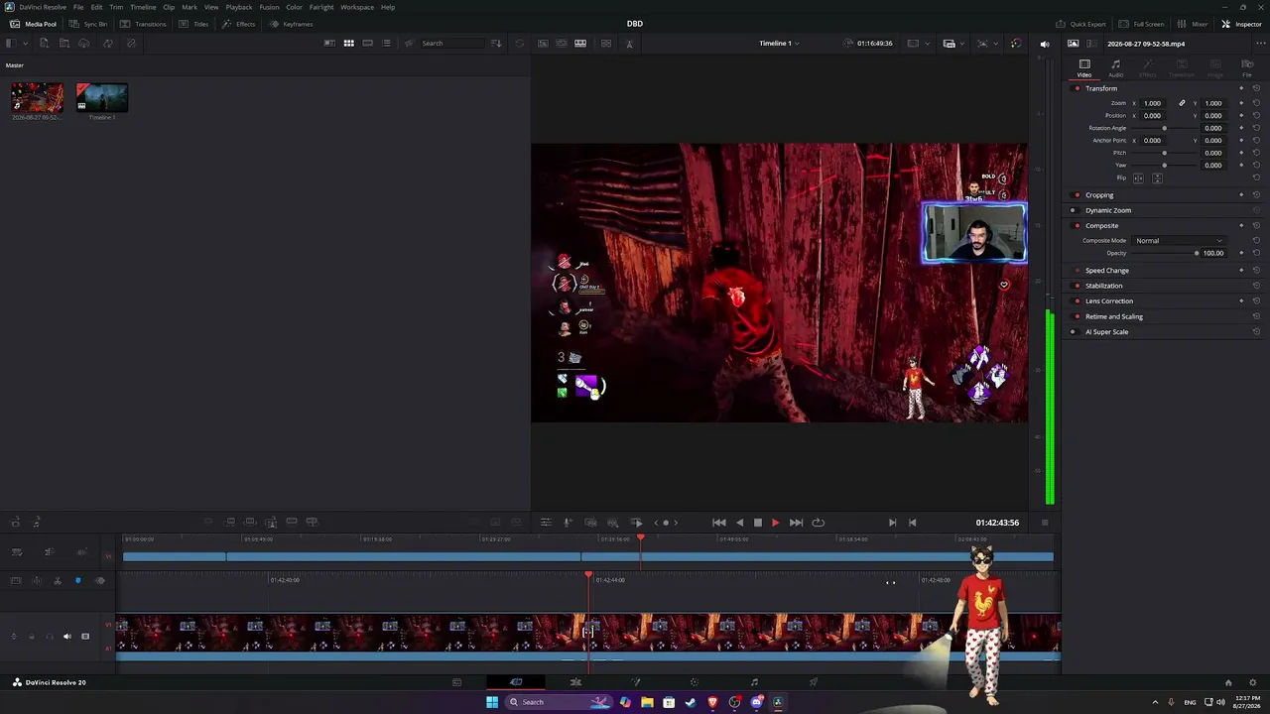Open the Workspace menu

tap(357, 7)
